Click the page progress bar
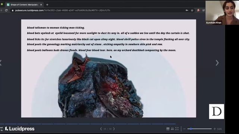Image resolution: width=239 pixels, height=134 pixels. click(x=88, y=124)
